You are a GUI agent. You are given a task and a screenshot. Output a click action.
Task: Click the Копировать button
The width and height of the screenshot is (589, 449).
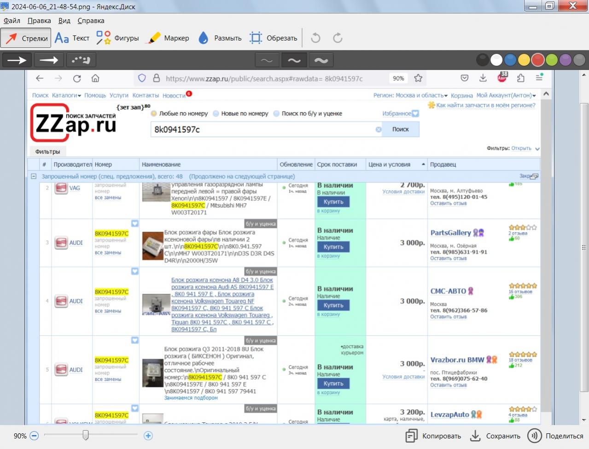tap(433, 436)
